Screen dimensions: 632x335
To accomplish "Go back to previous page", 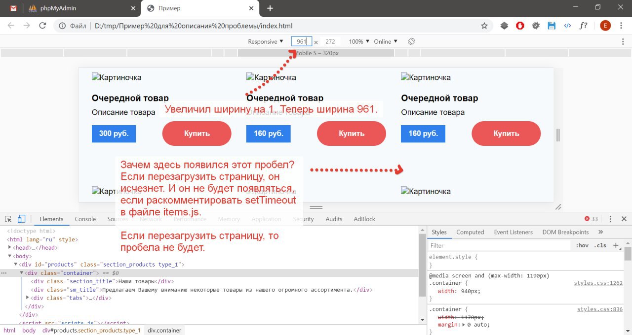I will click(11, 26).
